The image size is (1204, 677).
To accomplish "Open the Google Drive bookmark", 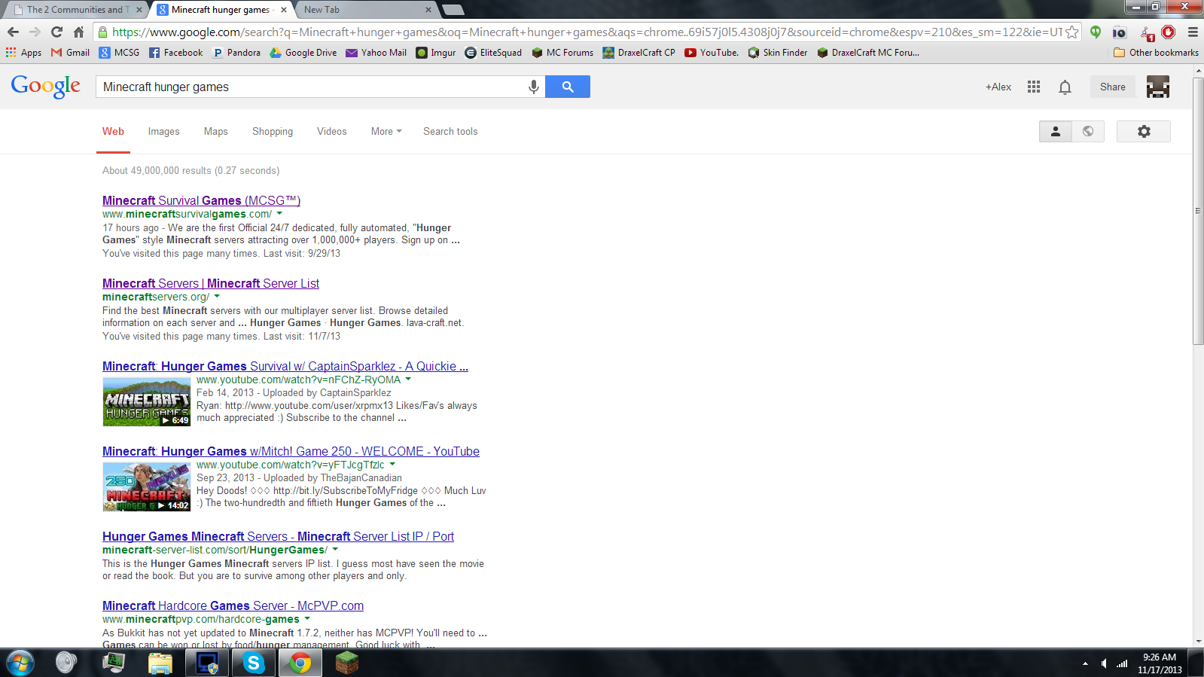I will [x=303, y=53].
